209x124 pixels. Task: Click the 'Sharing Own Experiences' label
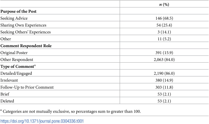click(23, 25)
